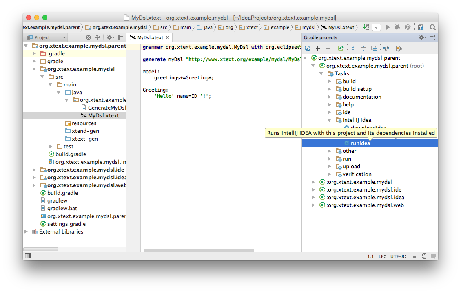Click the java breadcrumb in navigation bar
This screenshot has height=293, width=461.
[x=205, y=27]
